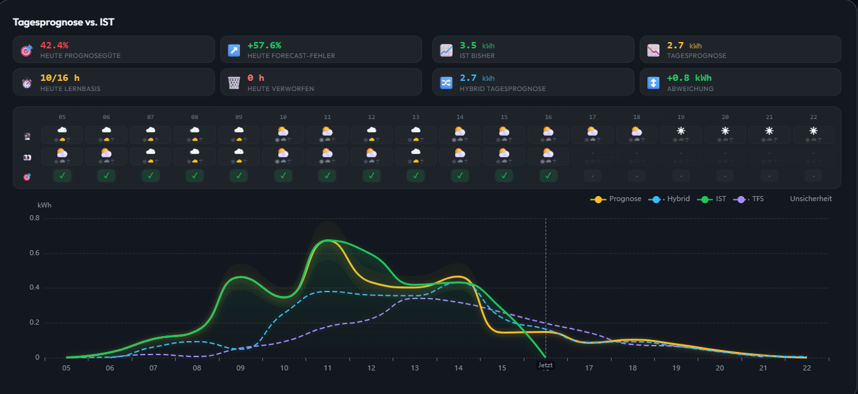Image resolution: width=858 pixels, height=394 pixels.
Task: Click the 0.8 y-axis label
Action: coord(35,218)
